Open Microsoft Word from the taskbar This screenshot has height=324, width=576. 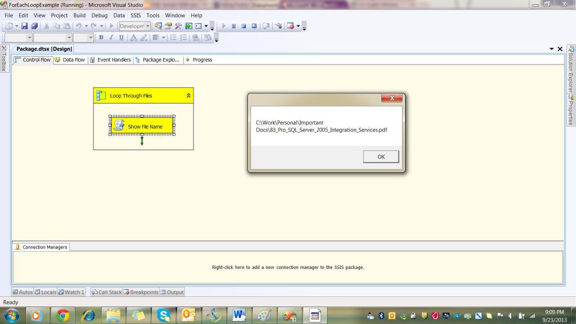tap(238, 315)
